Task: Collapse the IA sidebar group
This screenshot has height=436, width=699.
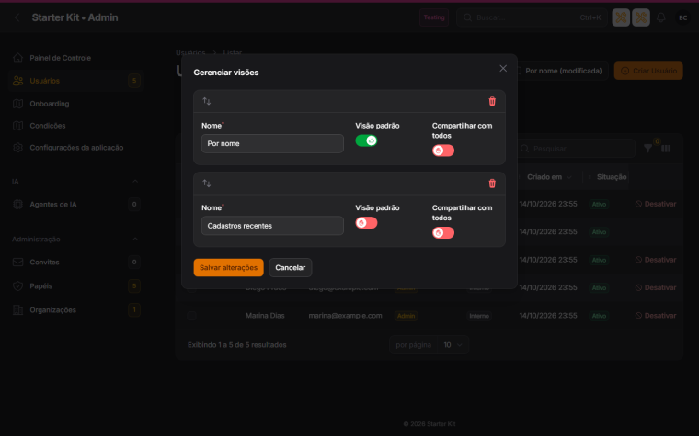Action: coord(135,181)
